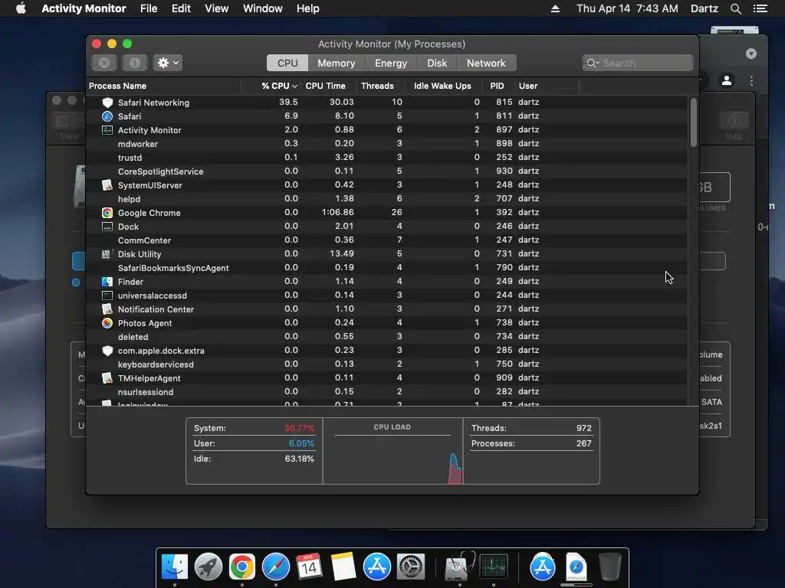Select the universalaccessd process icon
Image resolution: width=785 pixels, height=588 pixels.
click(x=107, y=296)
